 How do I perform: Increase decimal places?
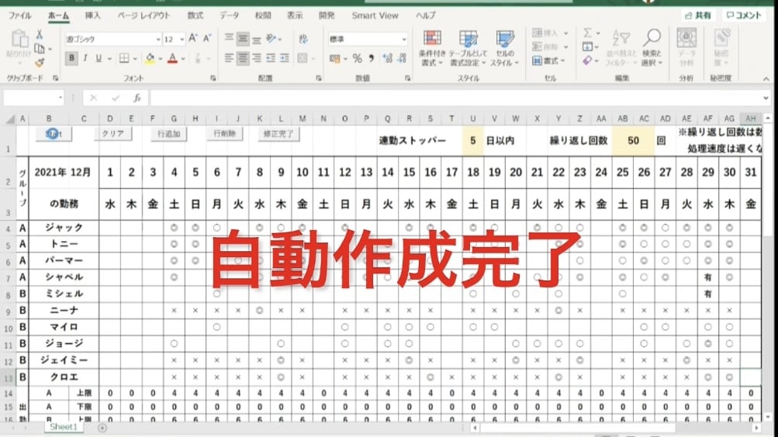point(388,58)
